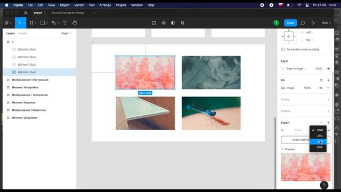The height and width of the screenshot is (192, 341).
Task: Add an effect with the plus icon
Action: [x=328, y=111]
